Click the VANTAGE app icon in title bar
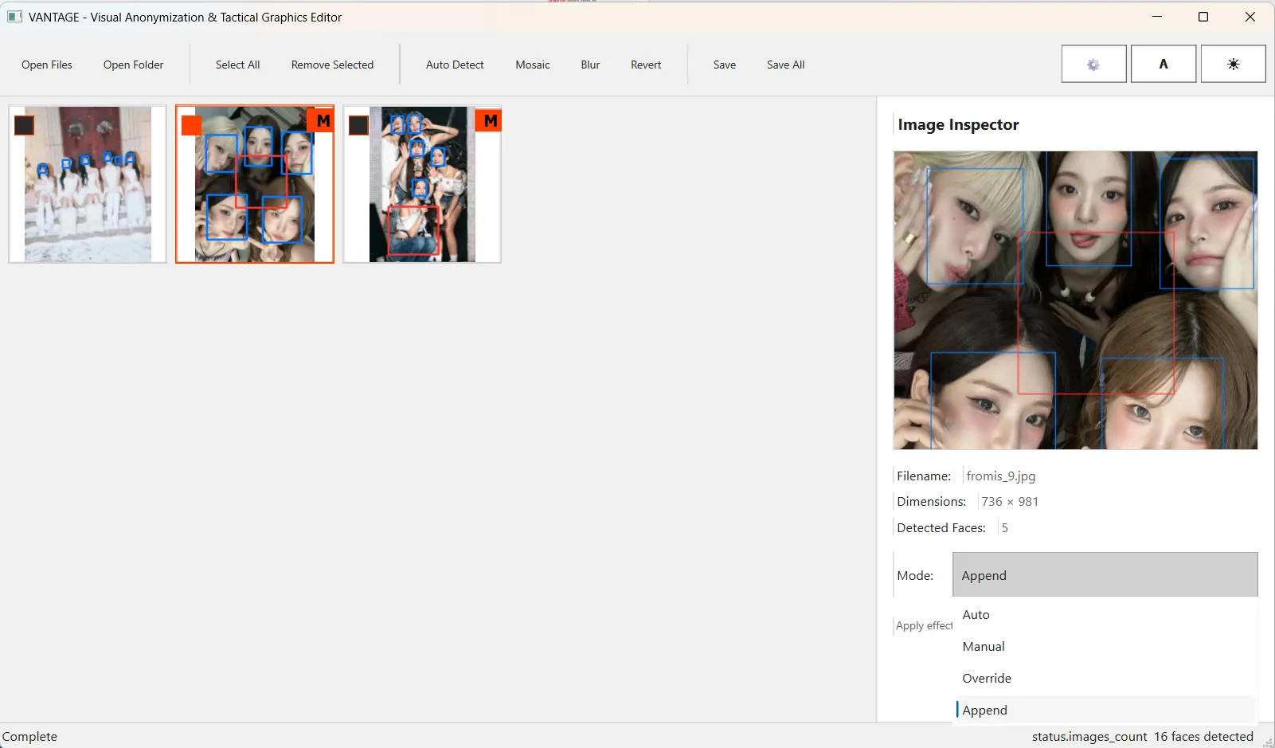The width and height of the screenshot is (1275, 748). [x=15, y=17]
